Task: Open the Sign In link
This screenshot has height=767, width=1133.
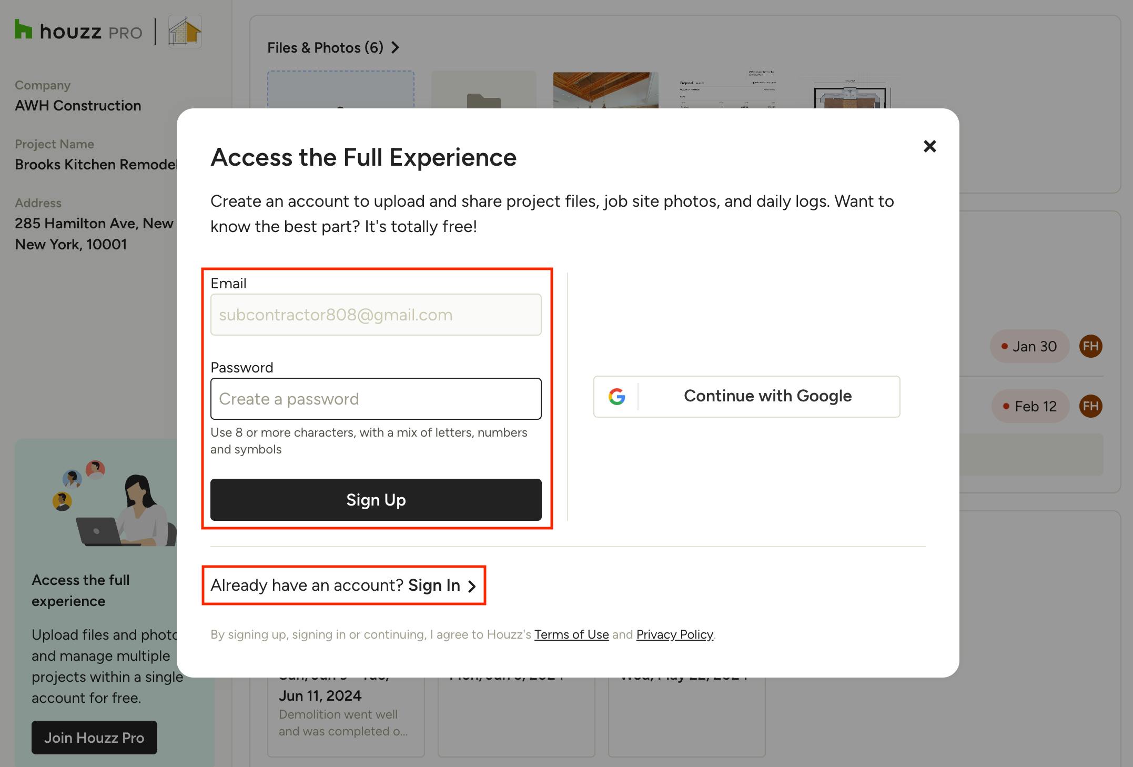Action: click(434, 586)
